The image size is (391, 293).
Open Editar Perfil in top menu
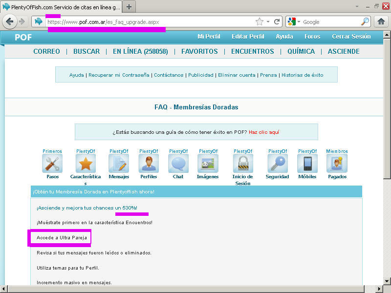[248, 37]
